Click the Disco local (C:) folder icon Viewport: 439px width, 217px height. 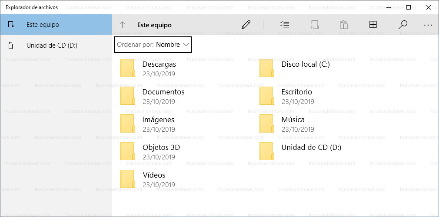coord(266,68)
